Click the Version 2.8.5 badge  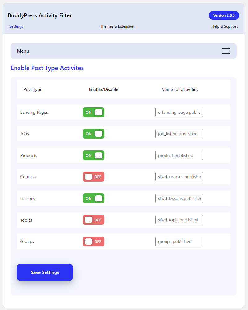point(224,15)
